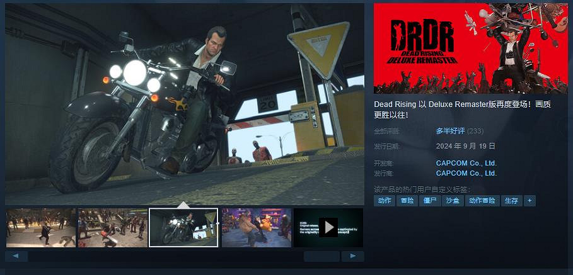Screen dimensions: 573x275
Task: Click the thumbnail strip scrollbar handle
Action: [321, 256]
